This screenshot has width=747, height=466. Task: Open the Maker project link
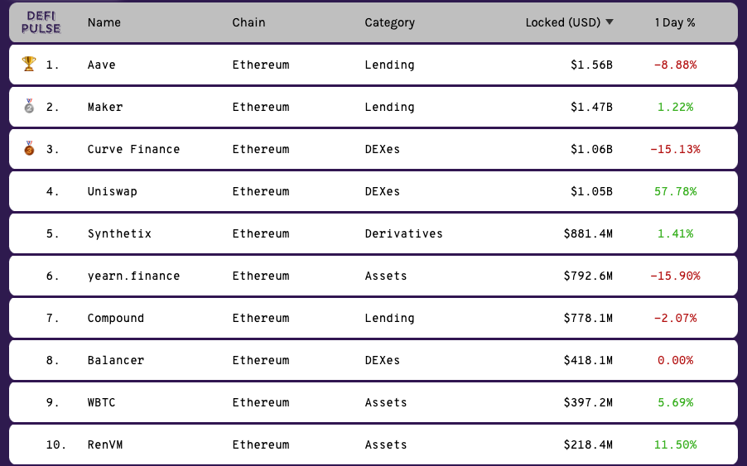tap(105, 107)
